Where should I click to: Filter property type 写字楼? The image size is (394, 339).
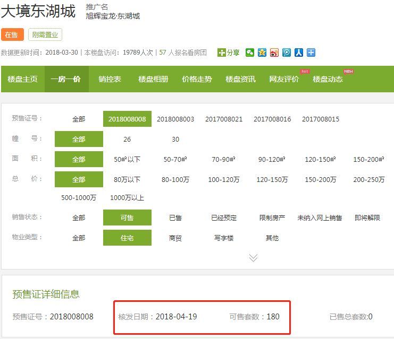click(224, 238)
